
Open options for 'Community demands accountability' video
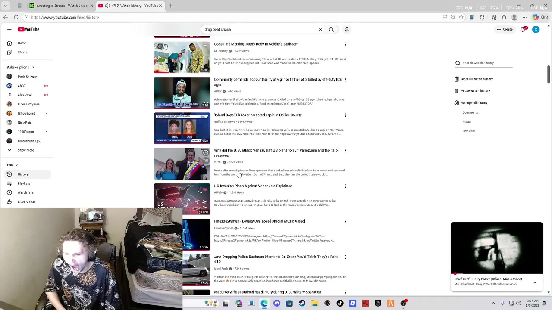345,80
